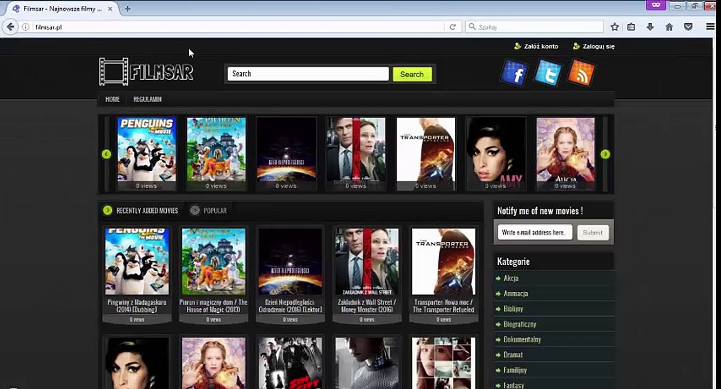Viewport: 721px width, 389px height.
Task: Open Money Monster poster in carousel
Action: point(356,153)
